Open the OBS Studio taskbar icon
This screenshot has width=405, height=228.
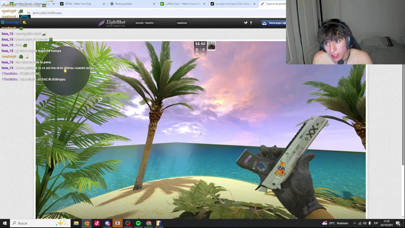tap(128, 223)
